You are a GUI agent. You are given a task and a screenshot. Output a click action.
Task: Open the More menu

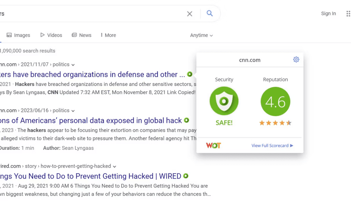pyautogui.click(x=108, y=35)
